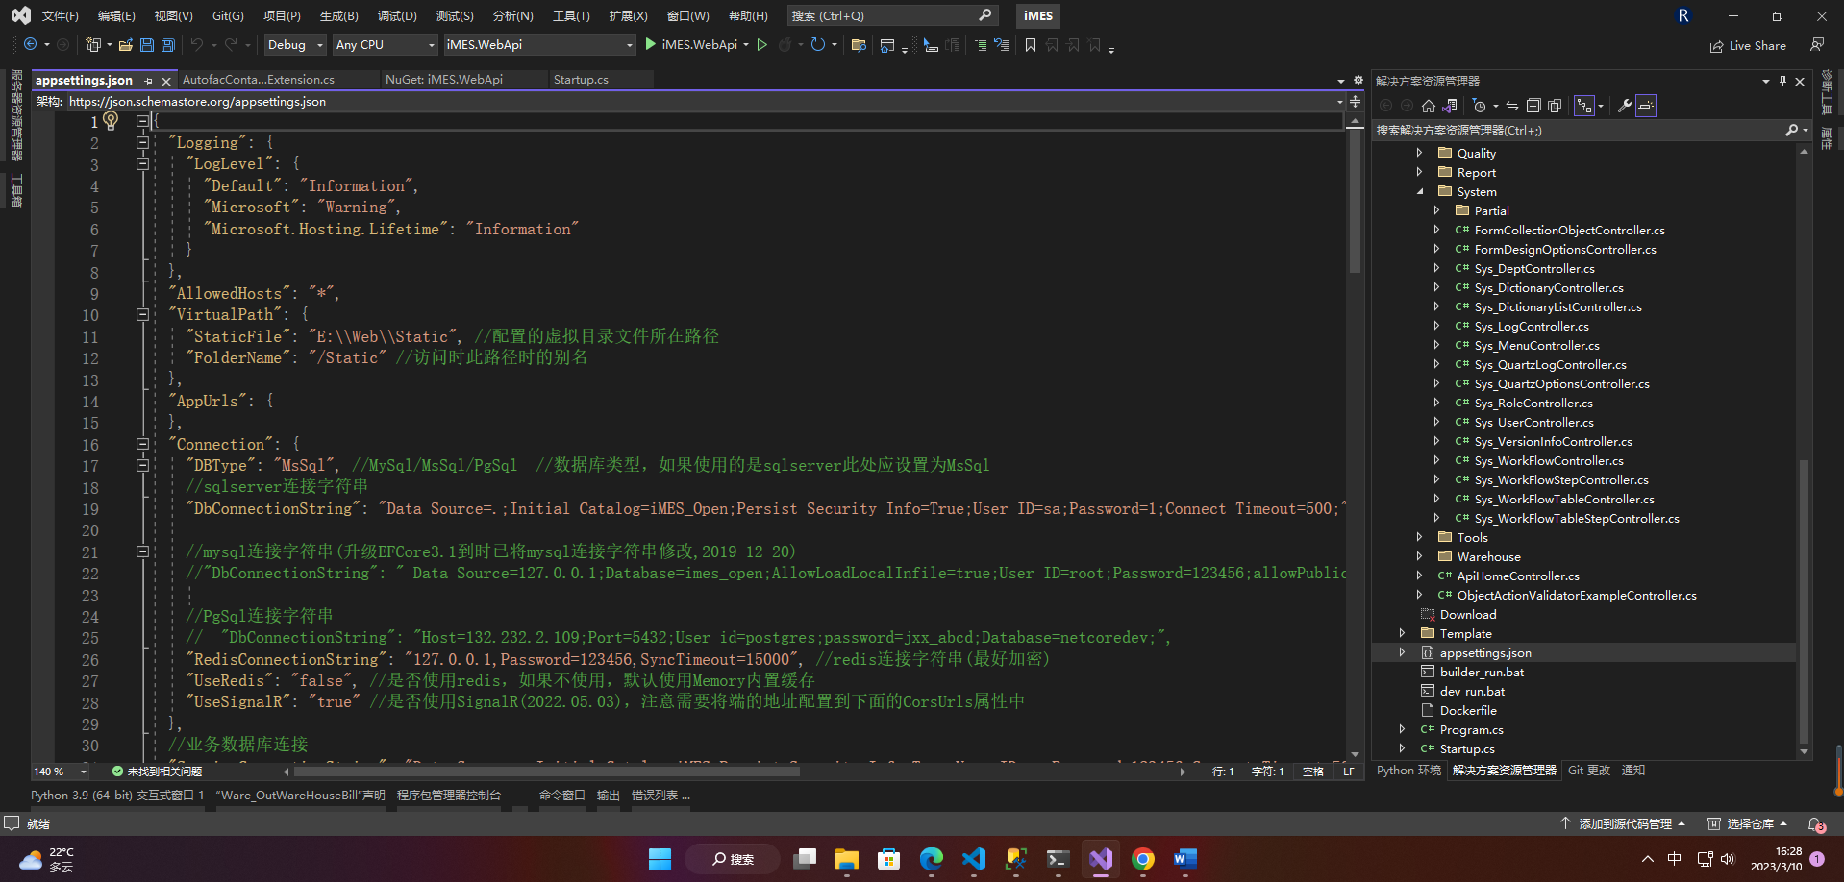The width and height of the screenshot is (1844, 882).
Task: Switch views icon in Solution Explorer toolbar
Action: pyautogui.click(x=1450, y=106)
